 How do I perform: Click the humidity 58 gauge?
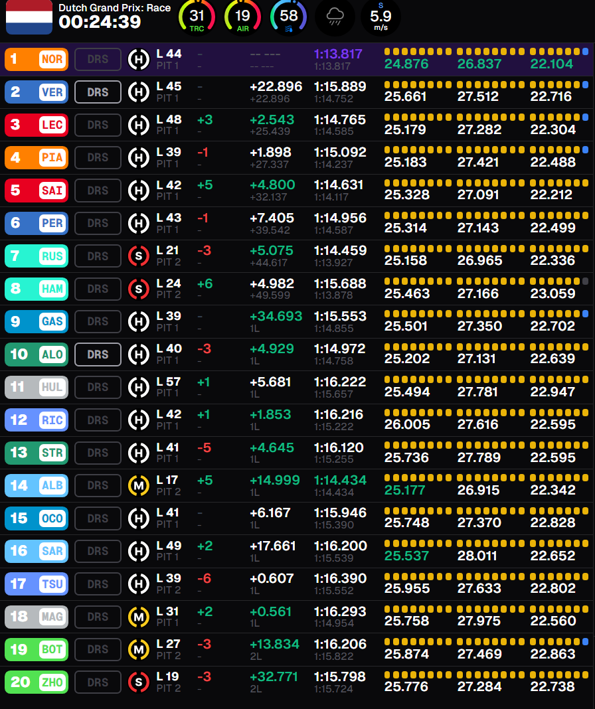289,17
